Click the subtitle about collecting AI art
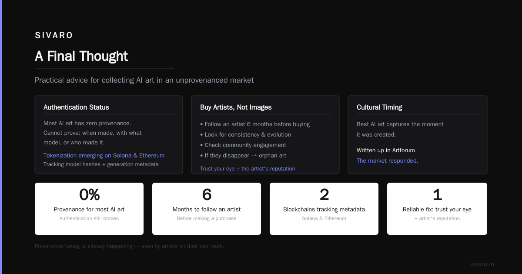522x274 pixels. 144,80
